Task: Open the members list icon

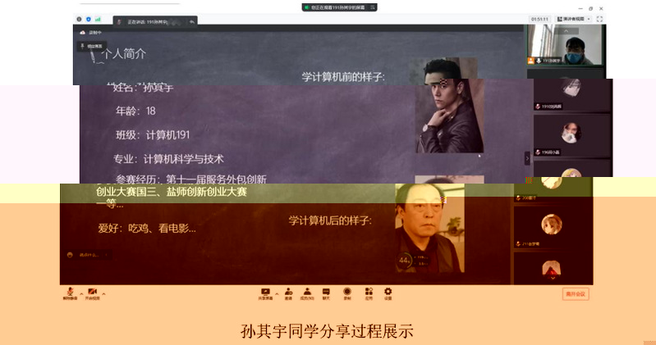Action: (x=307, y=293)
